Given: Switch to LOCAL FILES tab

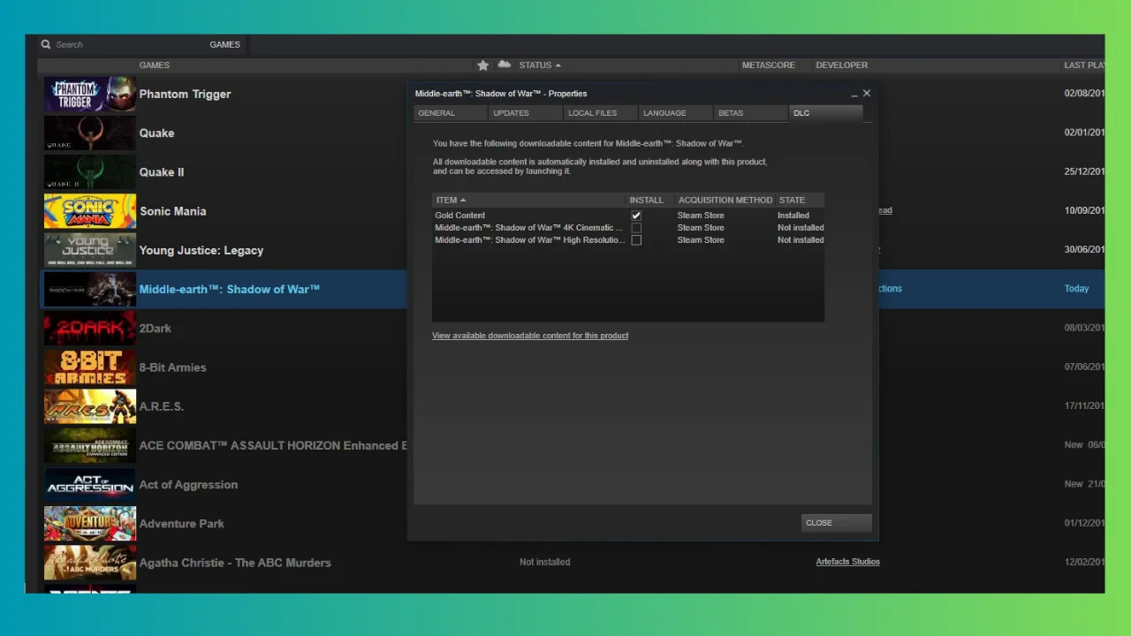Looking at the screenshot, I should pos(600,113).
